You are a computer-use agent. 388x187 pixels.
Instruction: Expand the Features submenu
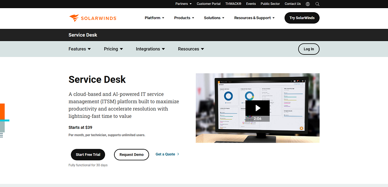[x=80, y=49]
